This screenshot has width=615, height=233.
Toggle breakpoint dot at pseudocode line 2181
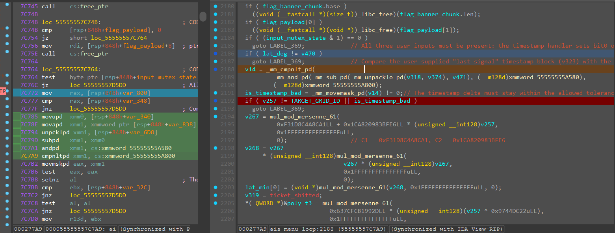[215, 15]
